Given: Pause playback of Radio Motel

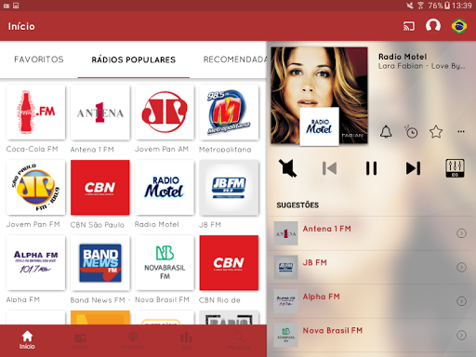Looking at the screenshot, I should click(x=371, y=168).
